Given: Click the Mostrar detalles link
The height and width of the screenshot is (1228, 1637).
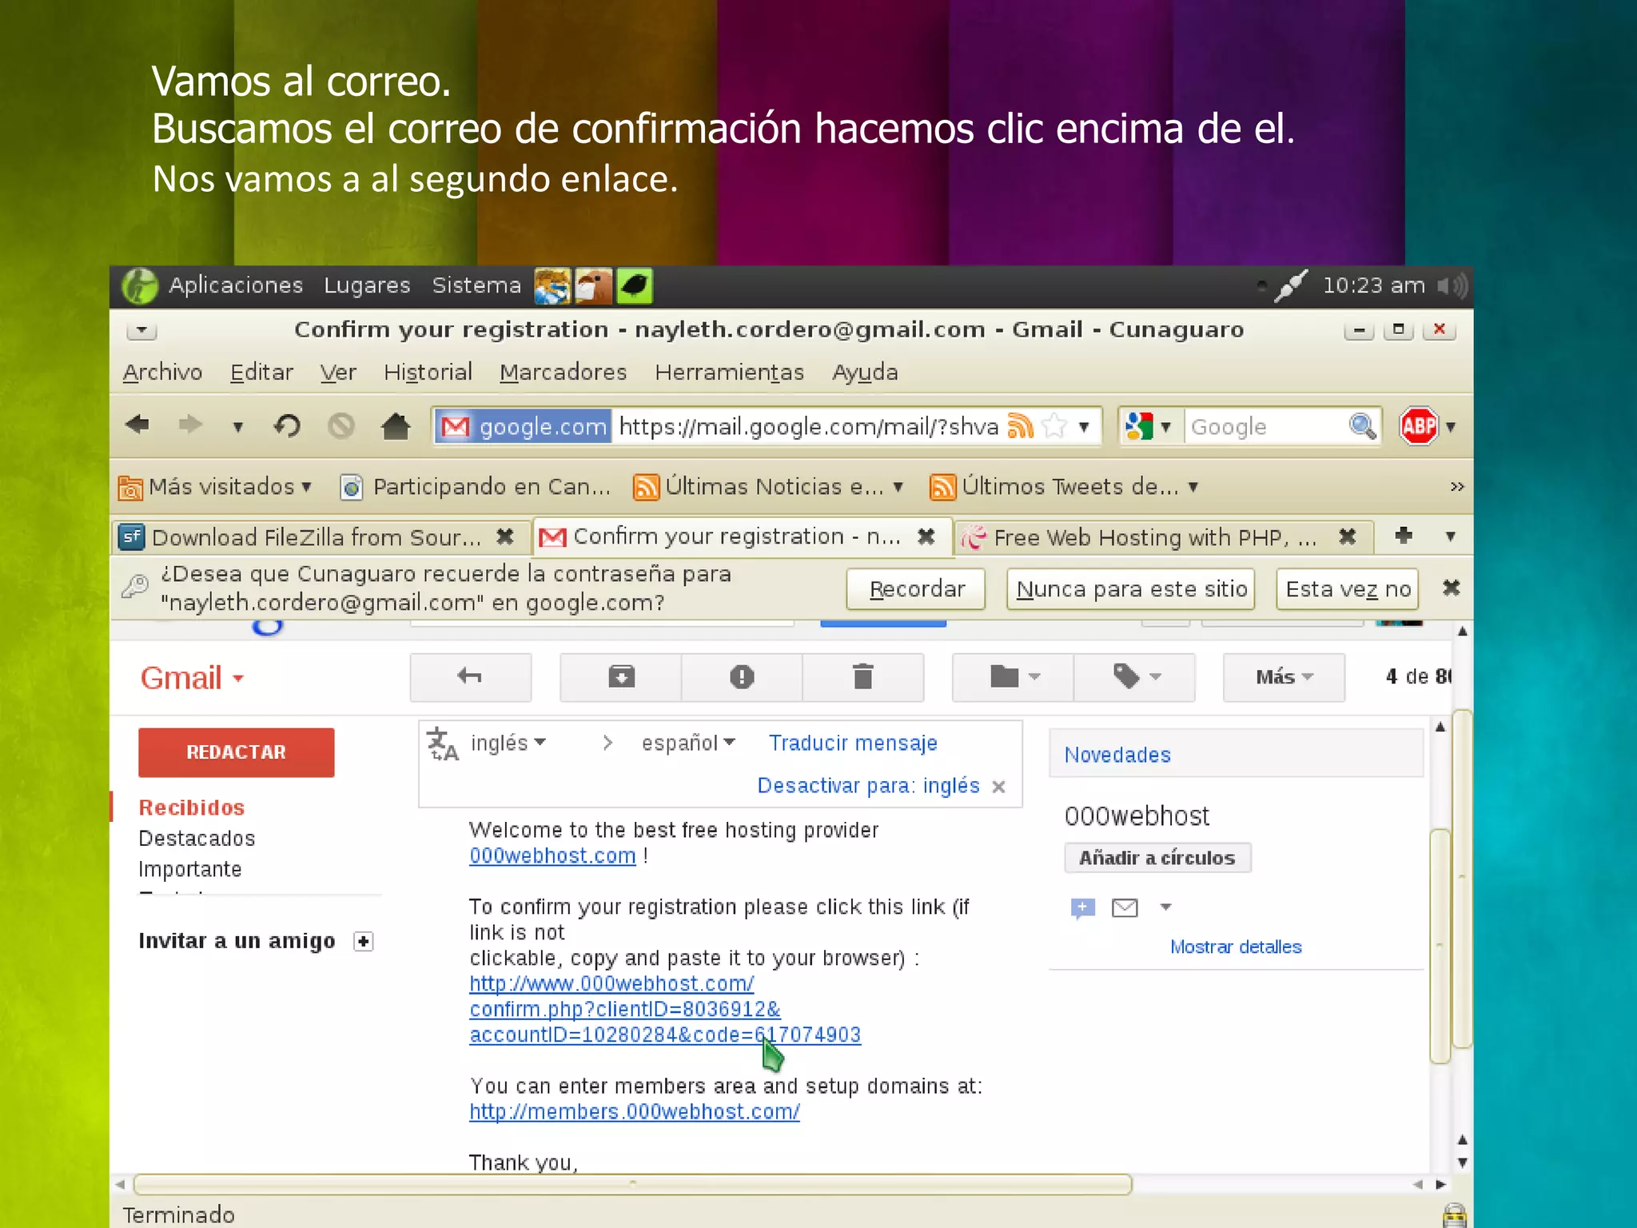Looking at the screenshot, I should tap(1236, 947).
